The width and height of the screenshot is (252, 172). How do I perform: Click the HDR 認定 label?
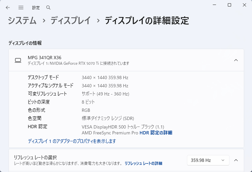tap(38, 127)
